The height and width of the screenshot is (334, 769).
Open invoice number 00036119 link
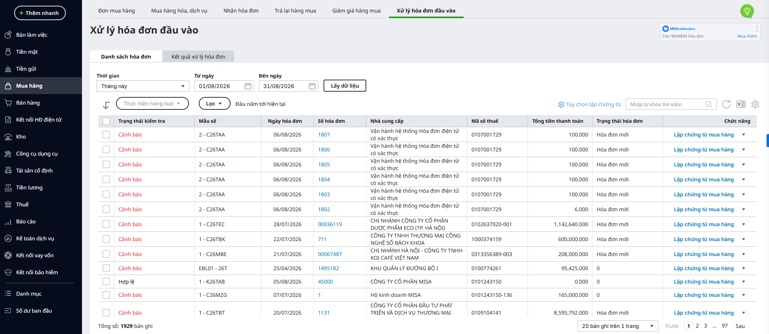pos(330,224)
